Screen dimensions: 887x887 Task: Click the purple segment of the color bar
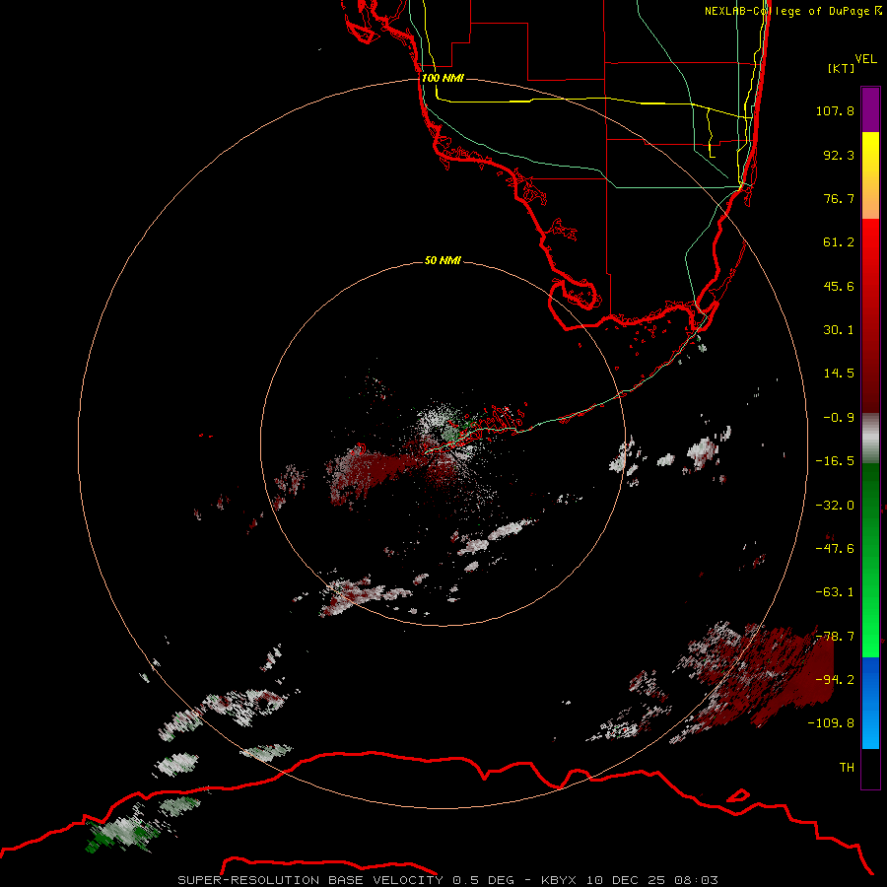click(870, 109)
